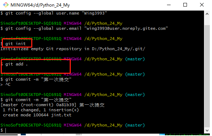212x136 pixels.
Task: Click the "Initialized empty Git repository" output line
Action: [x=73, y=49]
